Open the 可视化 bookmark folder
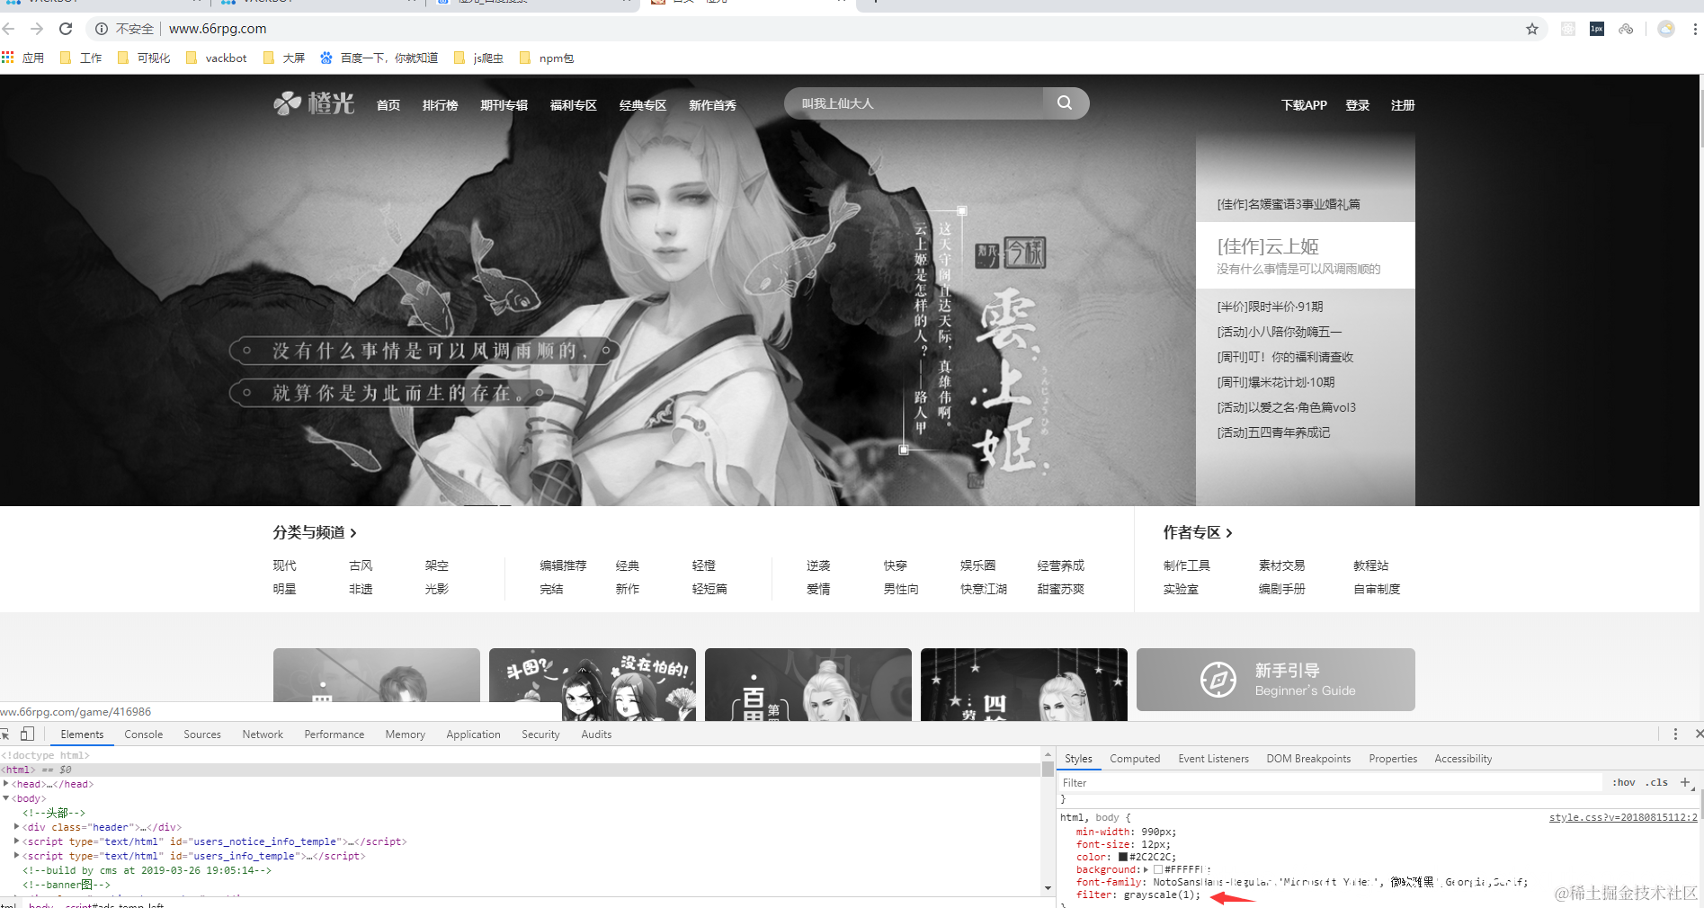 click(x=144, y=58)
